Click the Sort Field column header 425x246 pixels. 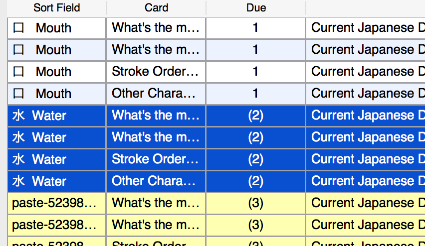pyautogui.click(x=56, y=8)
